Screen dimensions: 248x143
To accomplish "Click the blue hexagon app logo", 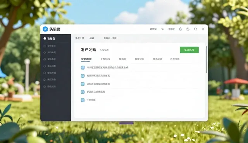I will [x=45, y=29].
